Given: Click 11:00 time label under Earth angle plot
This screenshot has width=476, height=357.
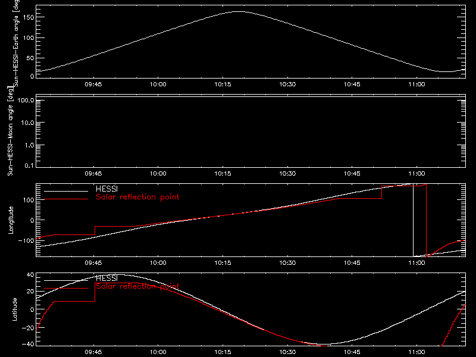Looking at the screenshot, I should (416, 84).
